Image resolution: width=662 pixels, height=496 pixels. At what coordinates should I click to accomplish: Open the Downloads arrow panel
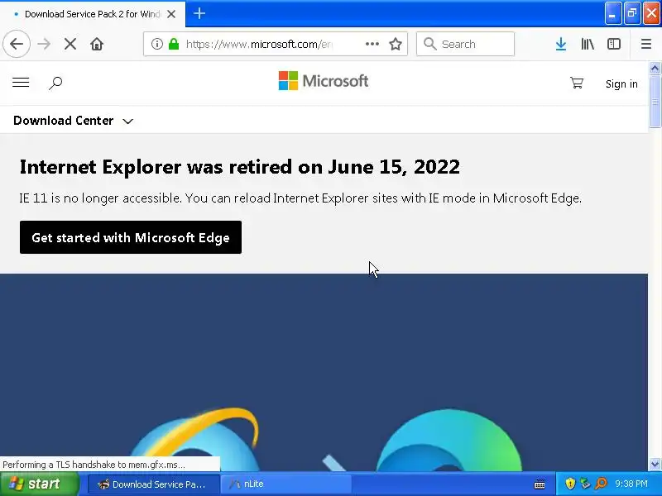point(561,44)
